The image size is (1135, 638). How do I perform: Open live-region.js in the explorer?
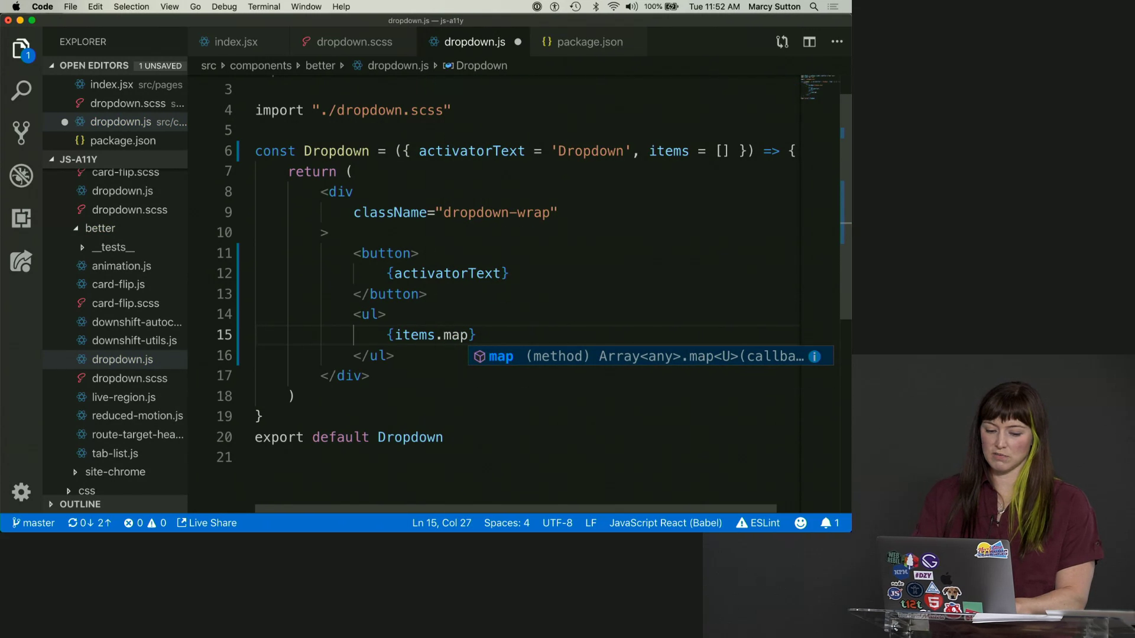124,397
